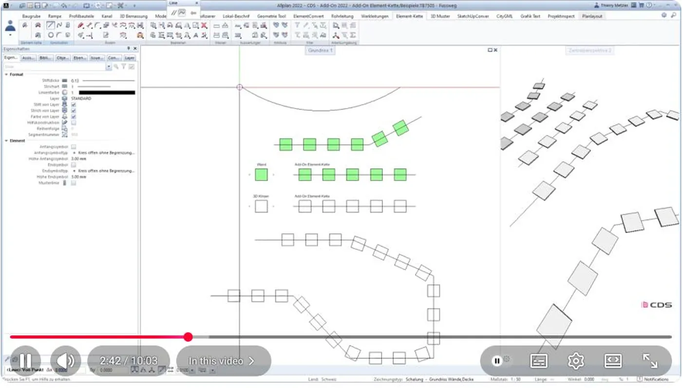
Task: Select the Circle tool in Konstruktion group
Action: coord(51,35)
